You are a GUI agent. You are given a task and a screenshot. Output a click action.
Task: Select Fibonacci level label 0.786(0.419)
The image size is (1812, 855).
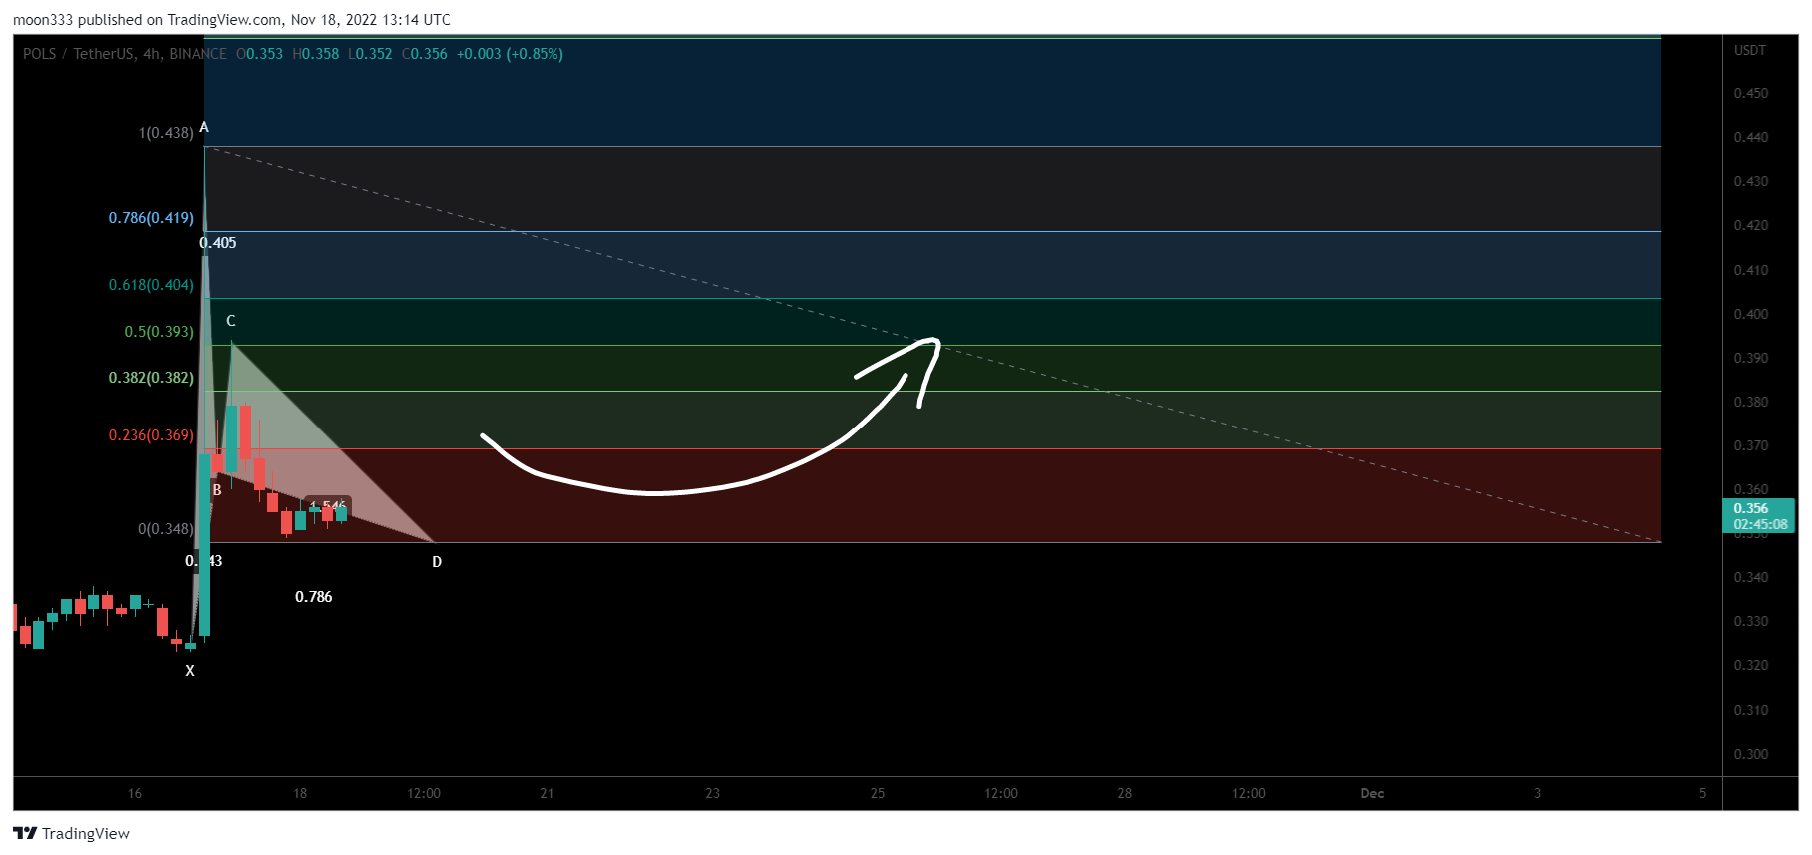pos(152,217)
